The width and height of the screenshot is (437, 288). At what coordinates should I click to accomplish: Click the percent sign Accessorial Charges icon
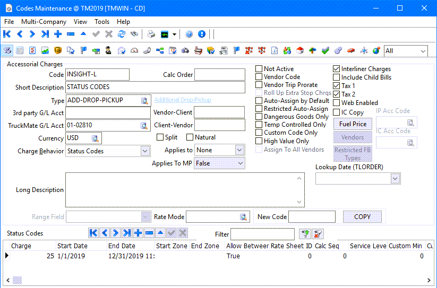[x=8, y=51]
